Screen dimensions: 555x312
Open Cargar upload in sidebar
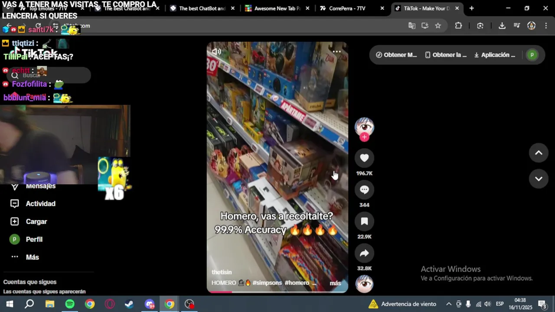coord(36,221)
